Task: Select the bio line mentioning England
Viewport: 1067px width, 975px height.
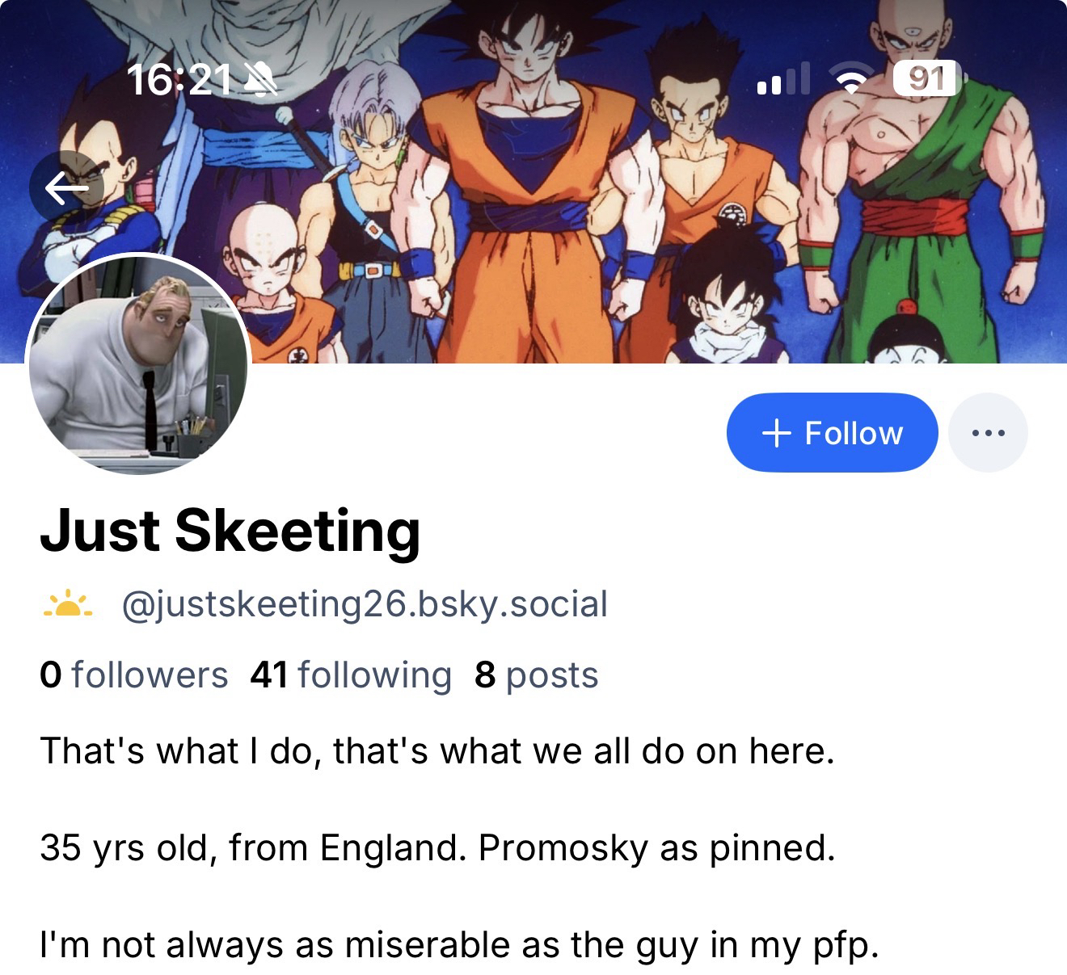Action: (437, 848)
